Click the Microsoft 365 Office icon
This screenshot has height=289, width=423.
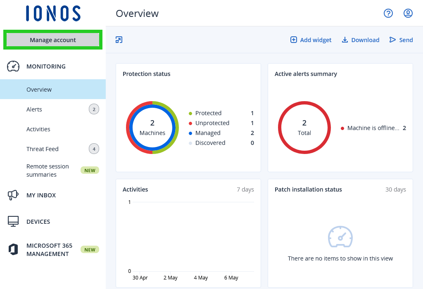[x=13, y=249]
